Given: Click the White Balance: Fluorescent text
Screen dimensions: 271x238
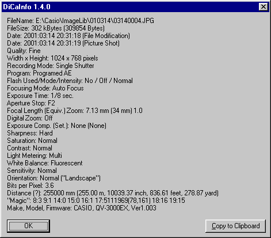Looking at the screenshot, I should [x=45, y=163].
